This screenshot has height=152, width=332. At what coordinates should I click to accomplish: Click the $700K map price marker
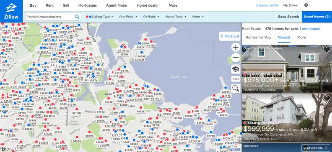point(178,118)
